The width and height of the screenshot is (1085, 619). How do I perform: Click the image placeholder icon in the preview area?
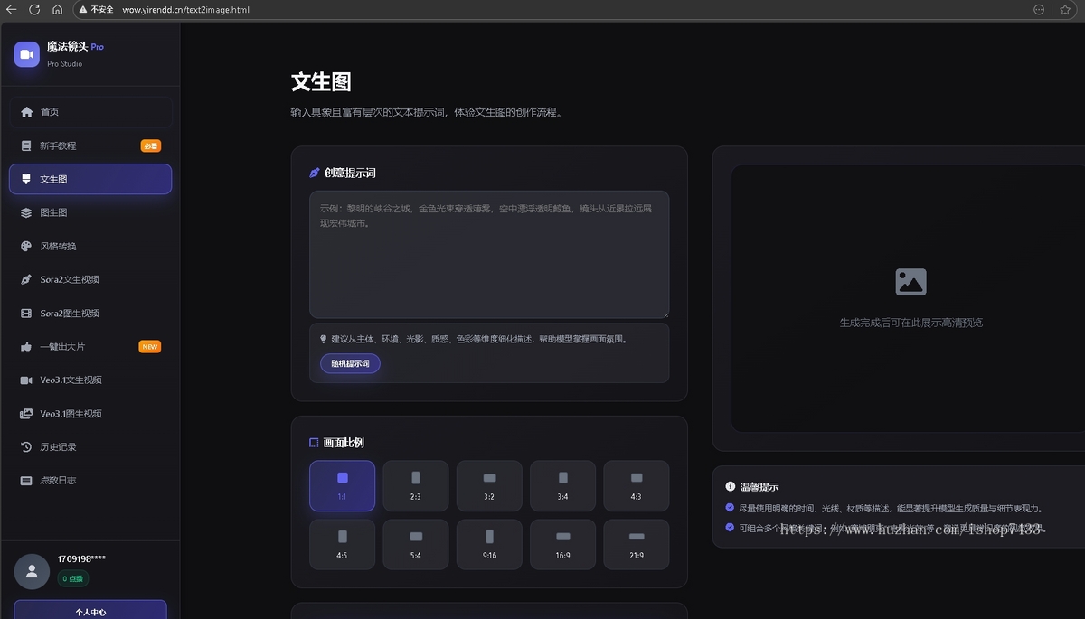[x=910, y=282]
